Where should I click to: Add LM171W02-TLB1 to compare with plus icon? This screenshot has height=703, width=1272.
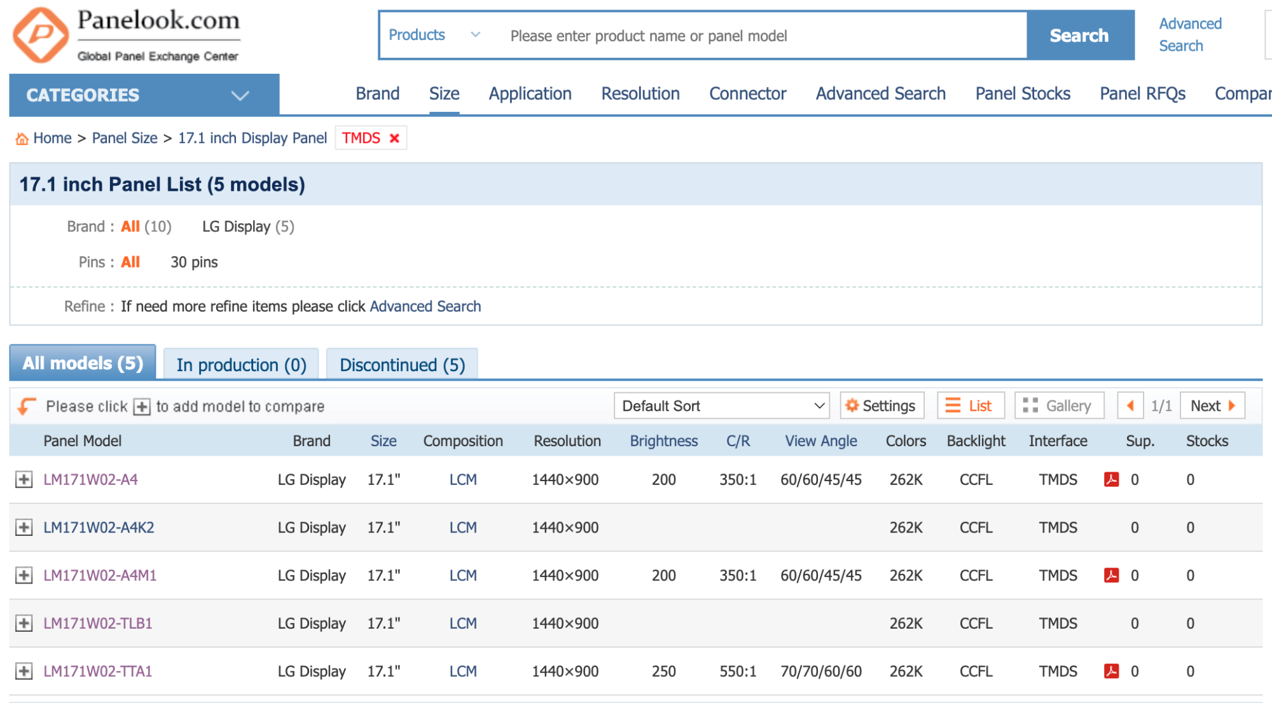(24, 624)
